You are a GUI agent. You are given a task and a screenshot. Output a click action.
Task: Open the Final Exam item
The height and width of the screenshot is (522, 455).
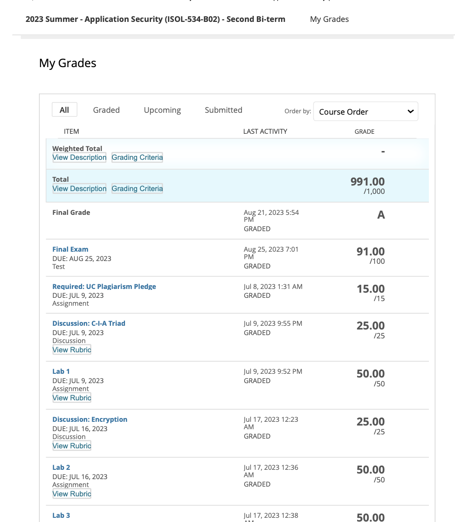point(70,249)
